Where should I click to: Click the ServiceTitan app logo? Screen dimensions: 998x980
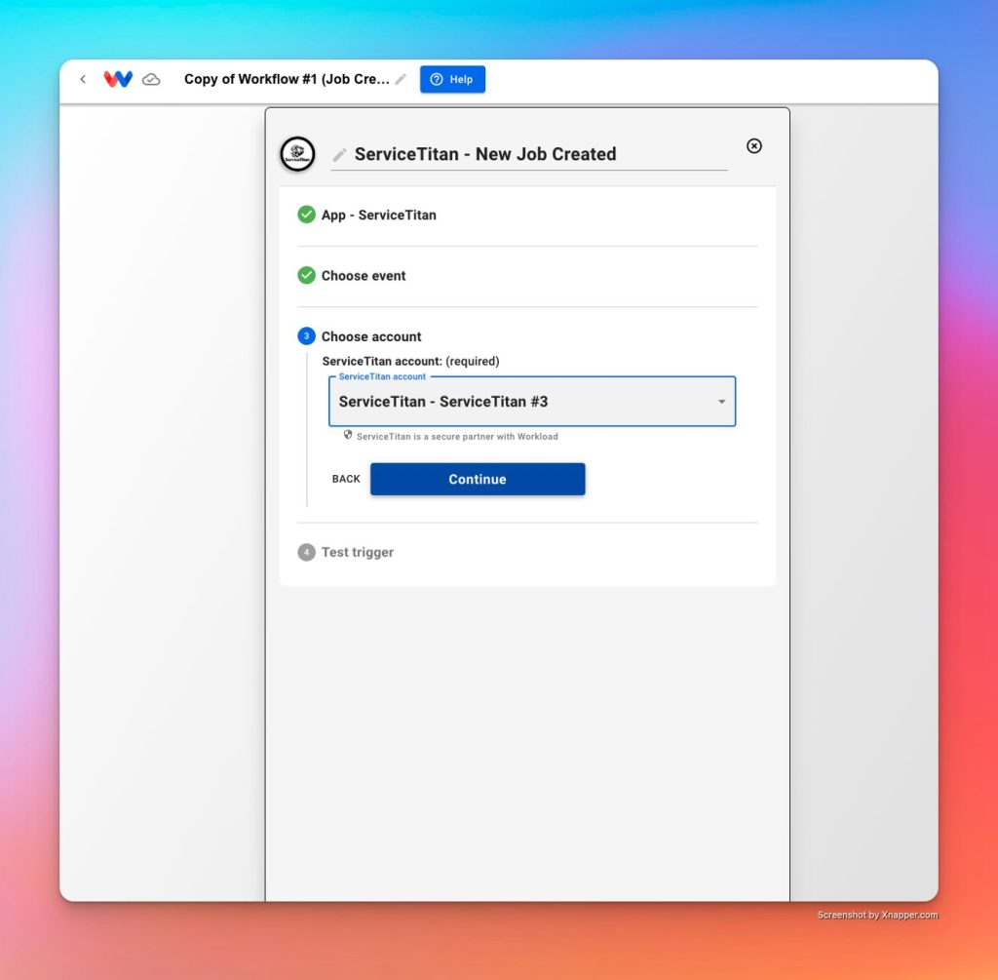tap(297, 153)
